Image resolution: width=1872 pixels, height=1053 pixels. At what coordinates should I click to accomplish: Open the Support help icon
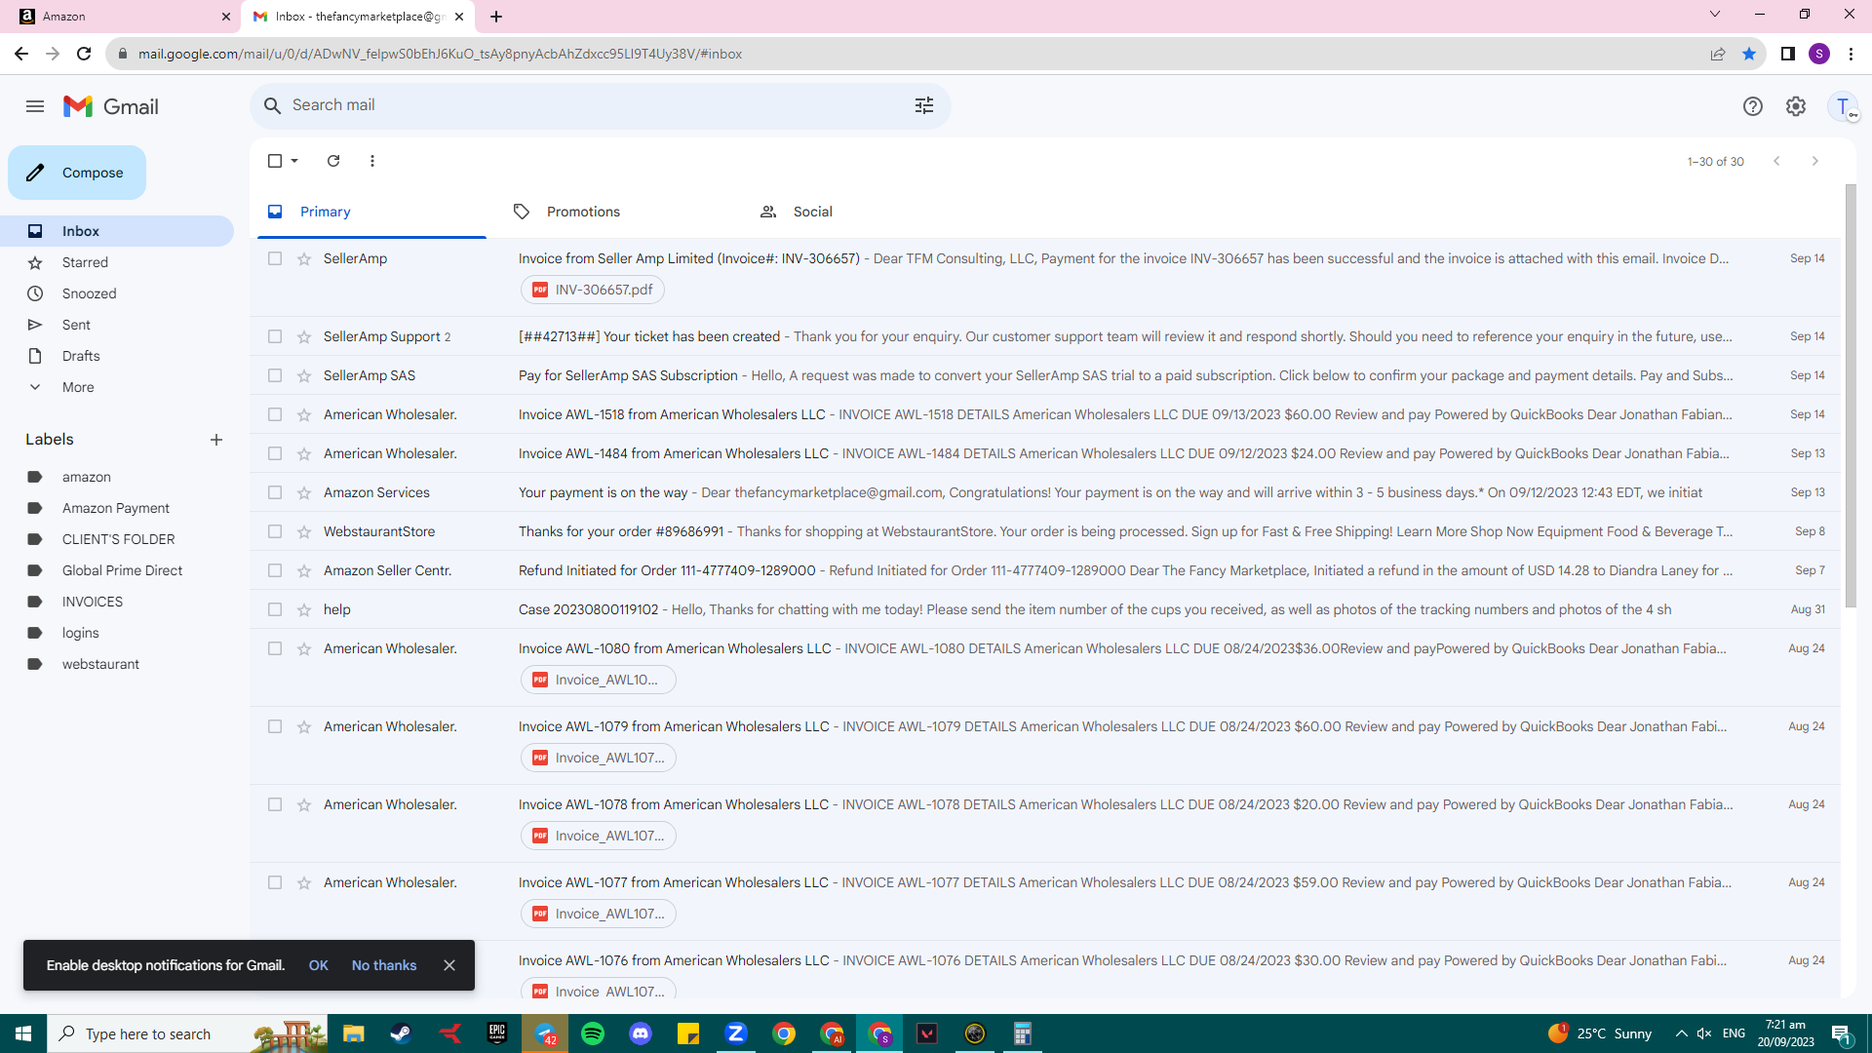[1753, 106]
